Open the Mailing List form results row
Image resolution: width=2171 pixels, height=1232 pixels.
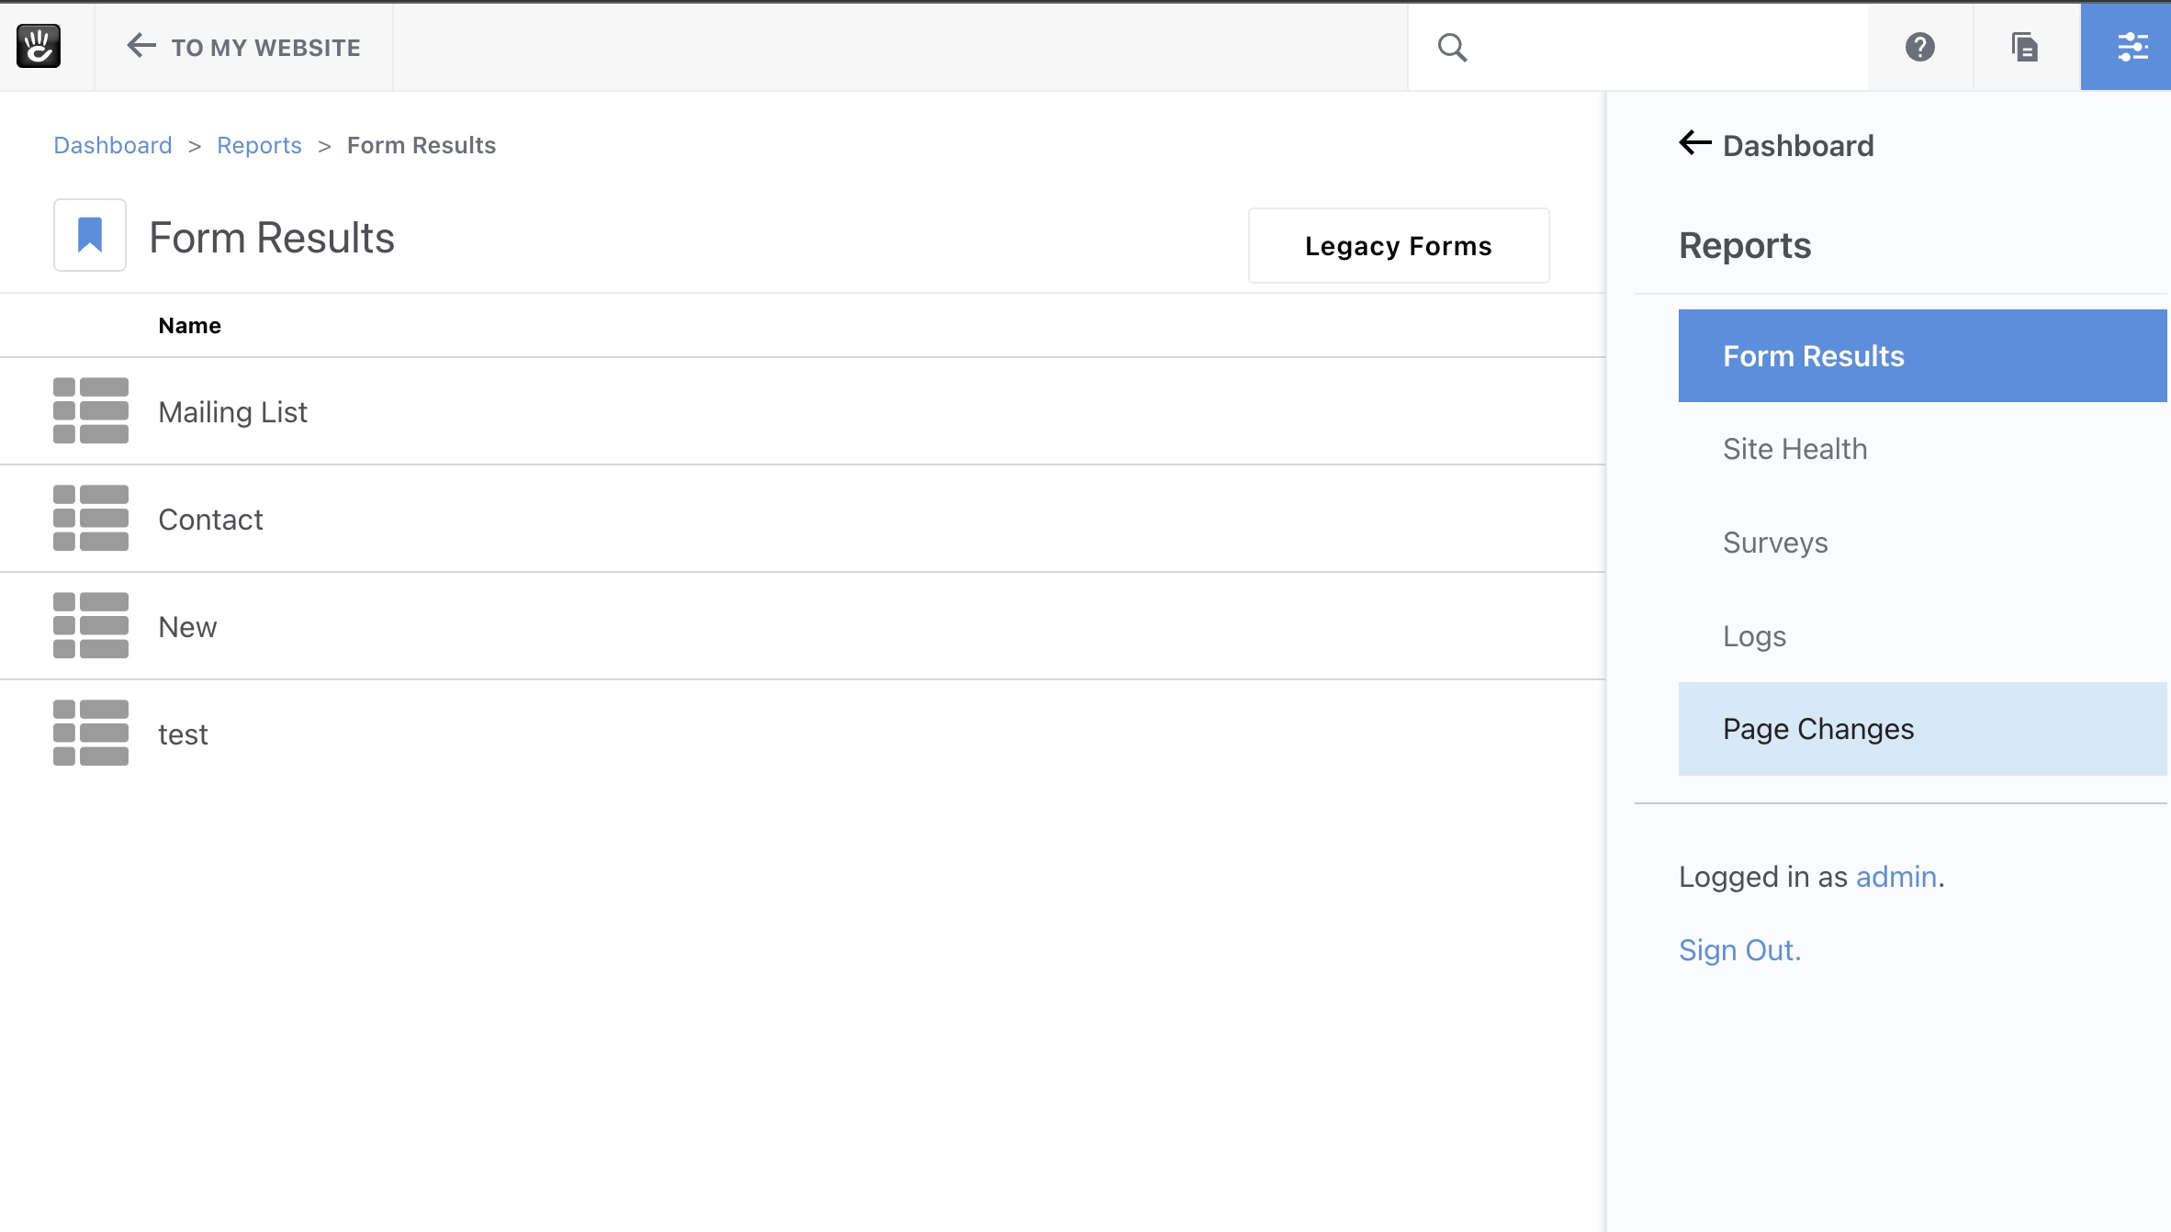[232, 411]
